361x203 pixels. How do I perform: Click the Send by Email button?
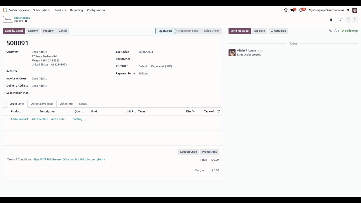click(x=14, y=31)
